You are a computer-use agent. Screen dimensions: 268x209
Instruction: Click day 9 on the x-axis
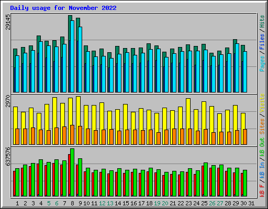coord(80,203)
